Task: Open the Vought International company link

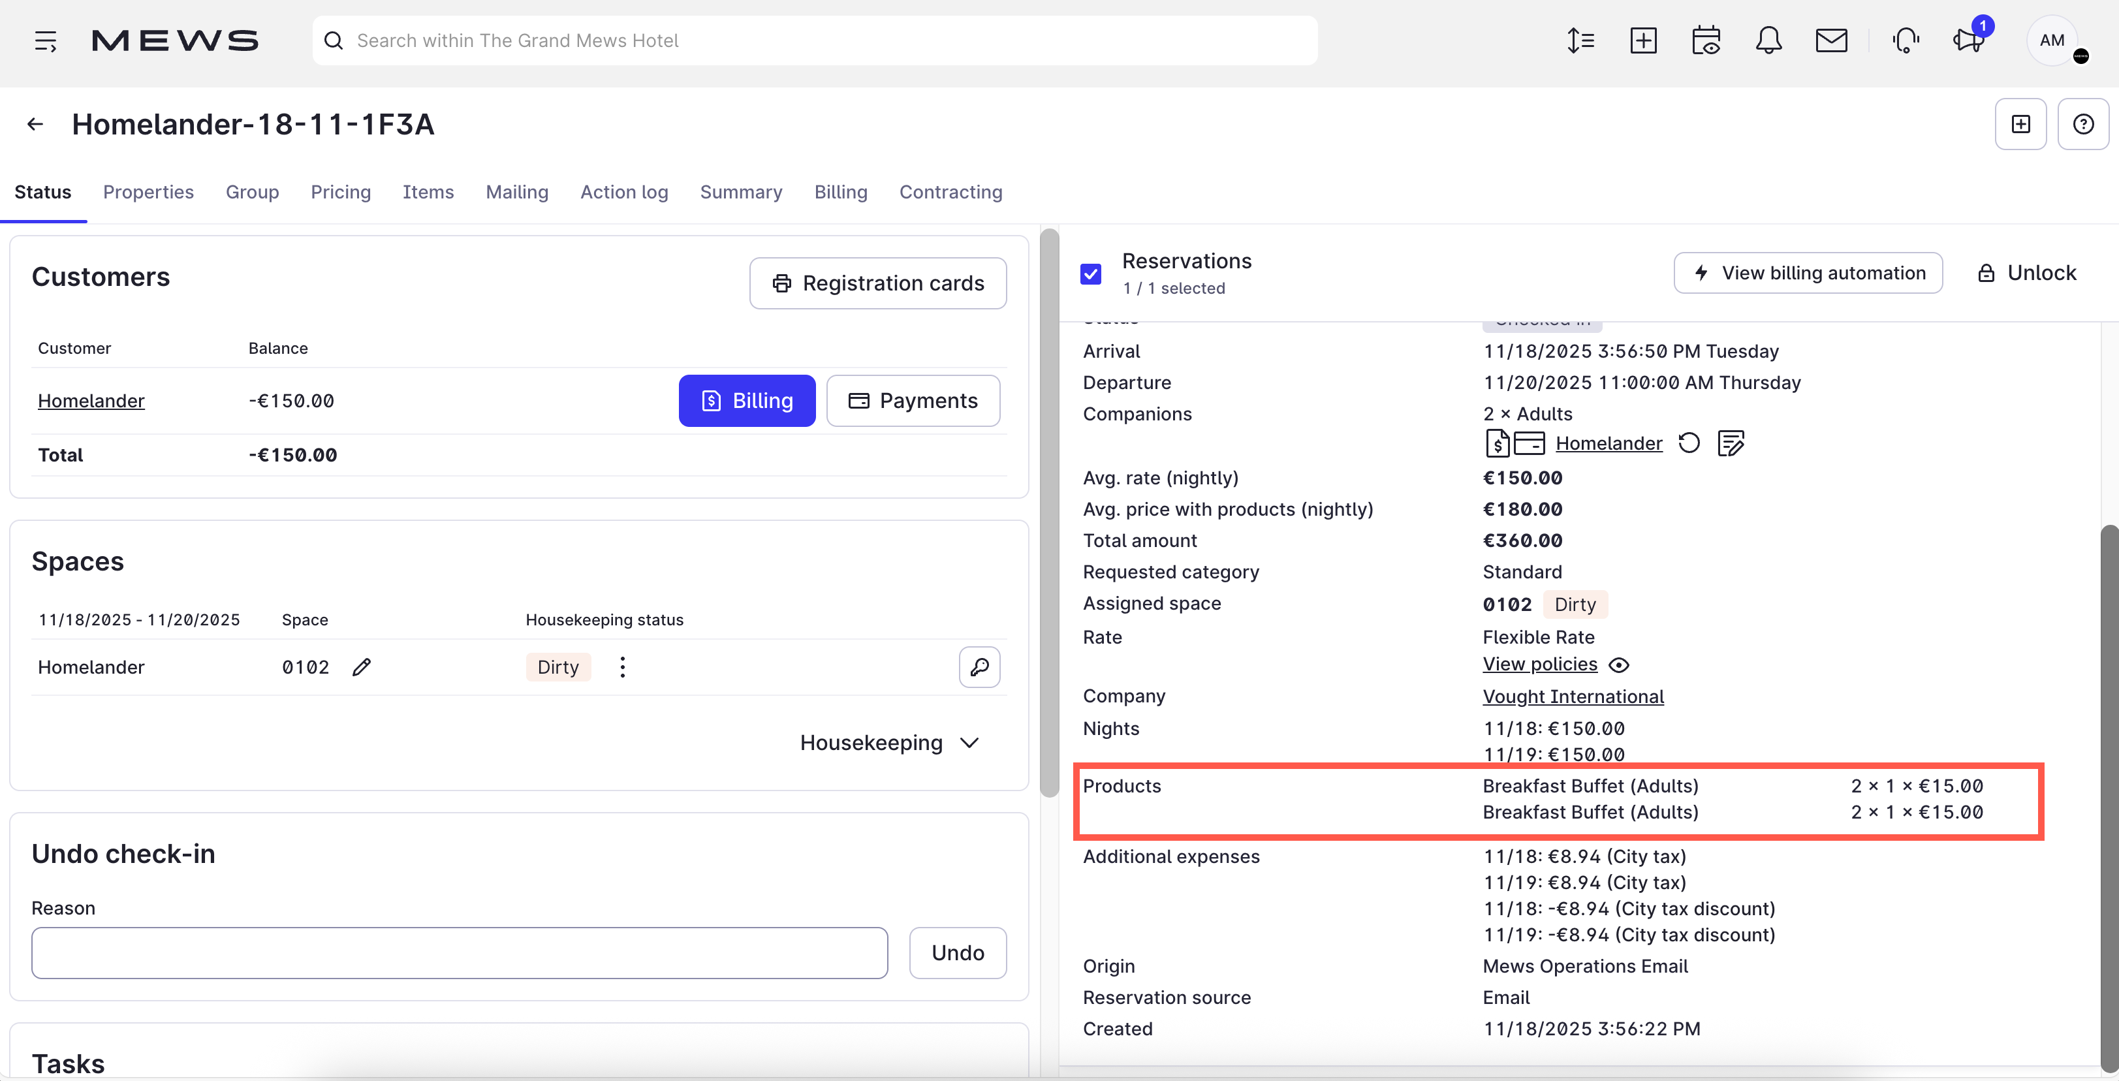Action: point(1573,697)
